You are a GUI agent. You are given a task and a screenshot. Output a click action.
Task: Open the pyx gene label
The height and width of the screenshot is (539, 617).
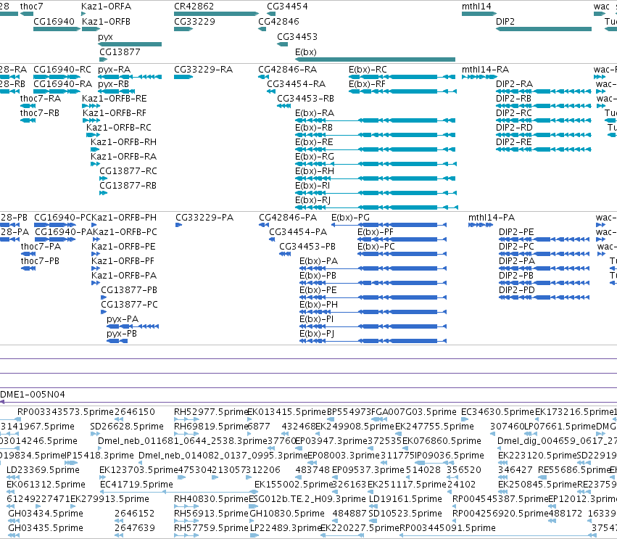[x=105, y=36]
